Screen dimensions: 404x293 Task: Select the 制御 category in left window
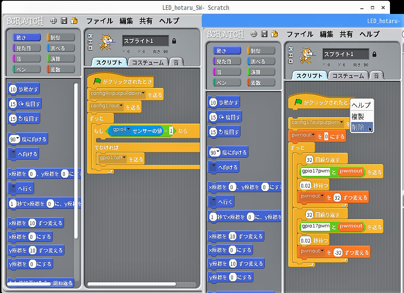(x=61, y=38)
